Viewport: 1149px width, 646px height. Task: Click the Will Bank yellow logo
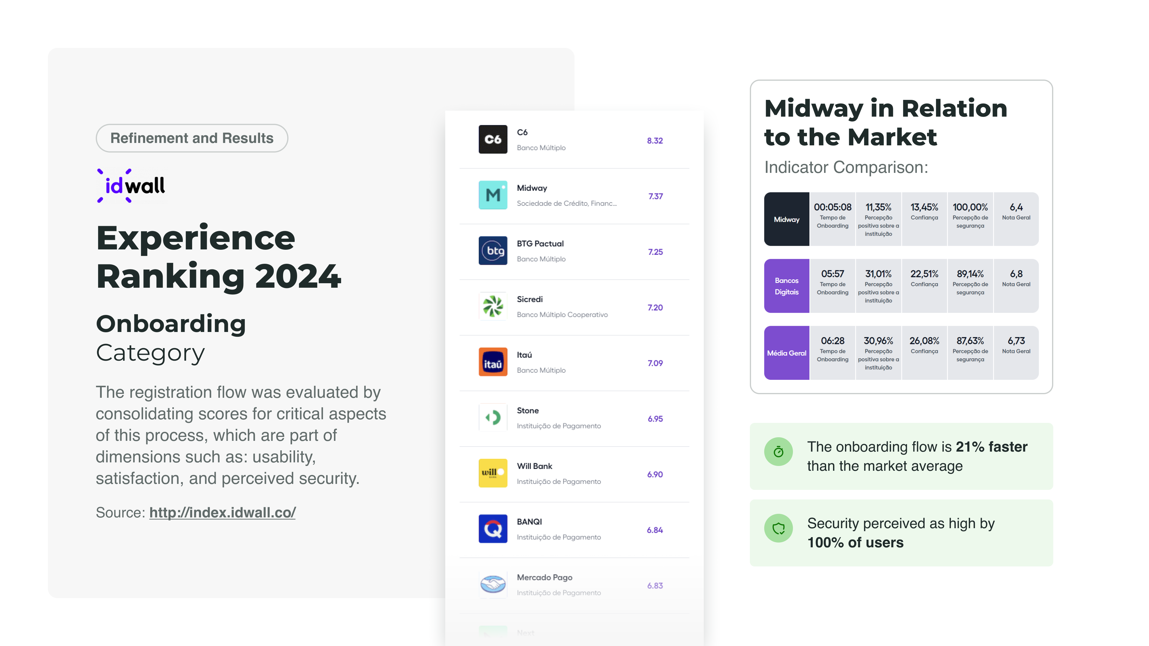(493, 473)
